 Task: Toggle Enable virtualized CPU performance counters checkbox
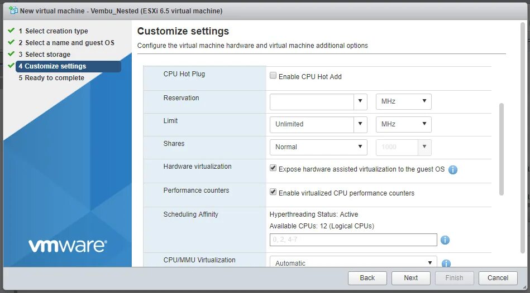(273, 192)
